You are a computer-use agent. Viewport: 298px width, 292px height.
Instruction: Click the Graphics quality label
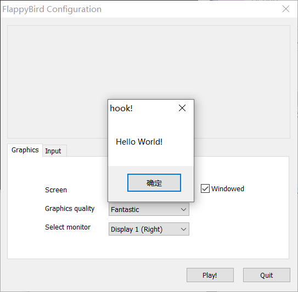tap(70, 209)
